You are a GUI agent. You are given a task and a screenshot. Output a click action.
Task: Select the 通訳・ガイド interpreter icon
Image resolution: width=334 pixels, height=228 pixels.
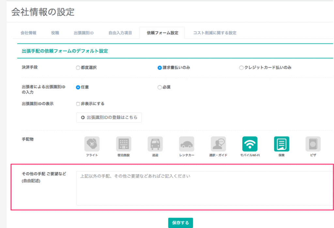click(x=218, y=144)
